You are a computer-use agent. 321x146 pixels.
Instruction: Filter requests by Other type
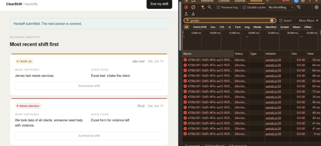coord(308,27)
